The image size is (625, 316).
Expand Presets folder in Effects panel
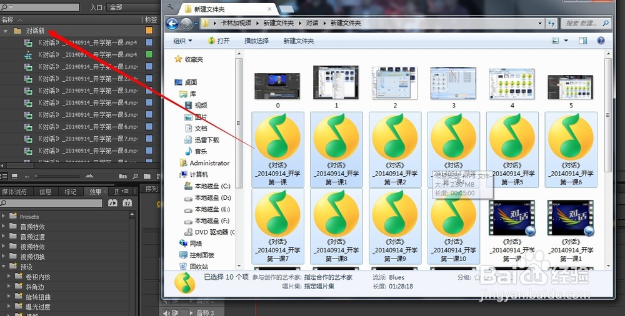pyautogui.click(x=4, y=216)
